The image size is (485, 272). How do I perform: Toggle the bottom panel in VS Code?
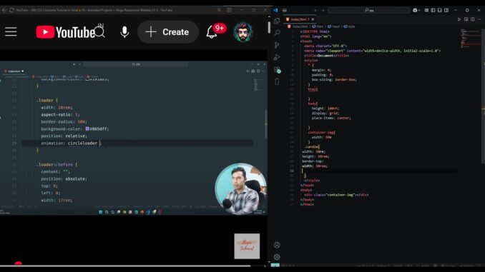439,10
